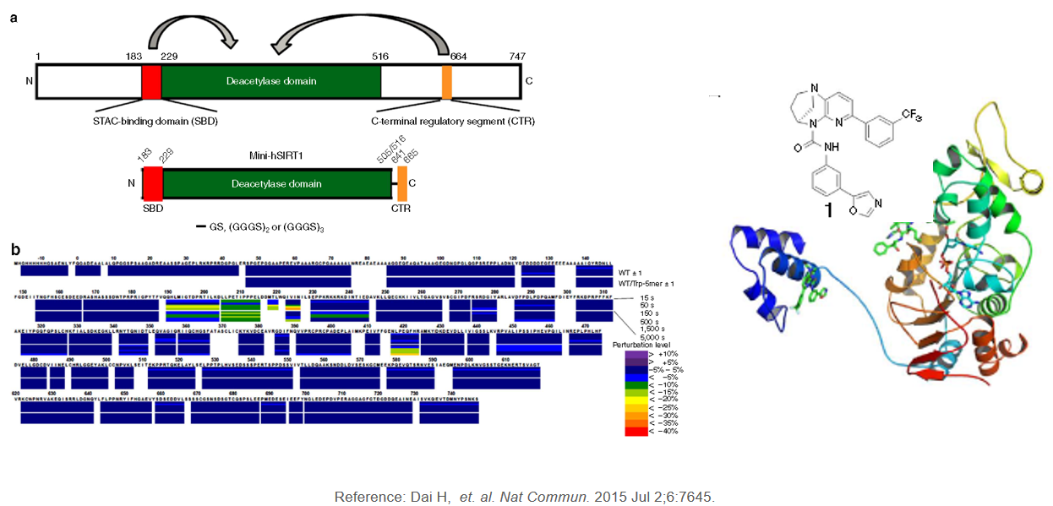Screen dimensions: 1053x506
Task: Click the red SBD block in Mini-hSIRT1
Action: (152, 182)
